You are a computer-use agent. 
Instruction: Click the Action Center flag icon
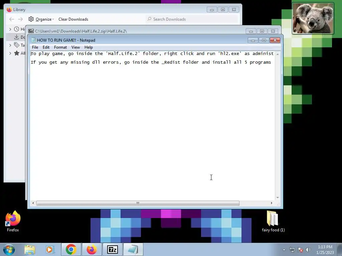tap(300, 250)
